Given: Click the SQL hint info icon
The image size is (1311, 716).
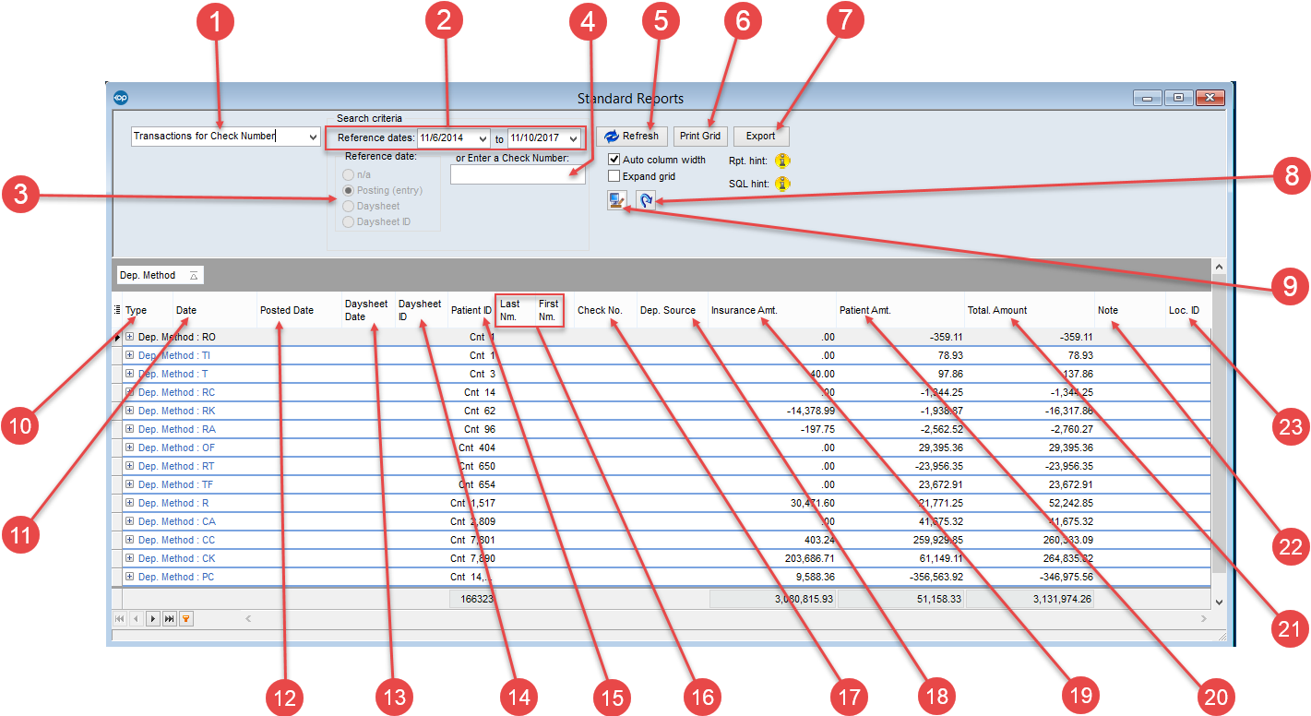Looking at the screenshot, I should click(782, 184).
